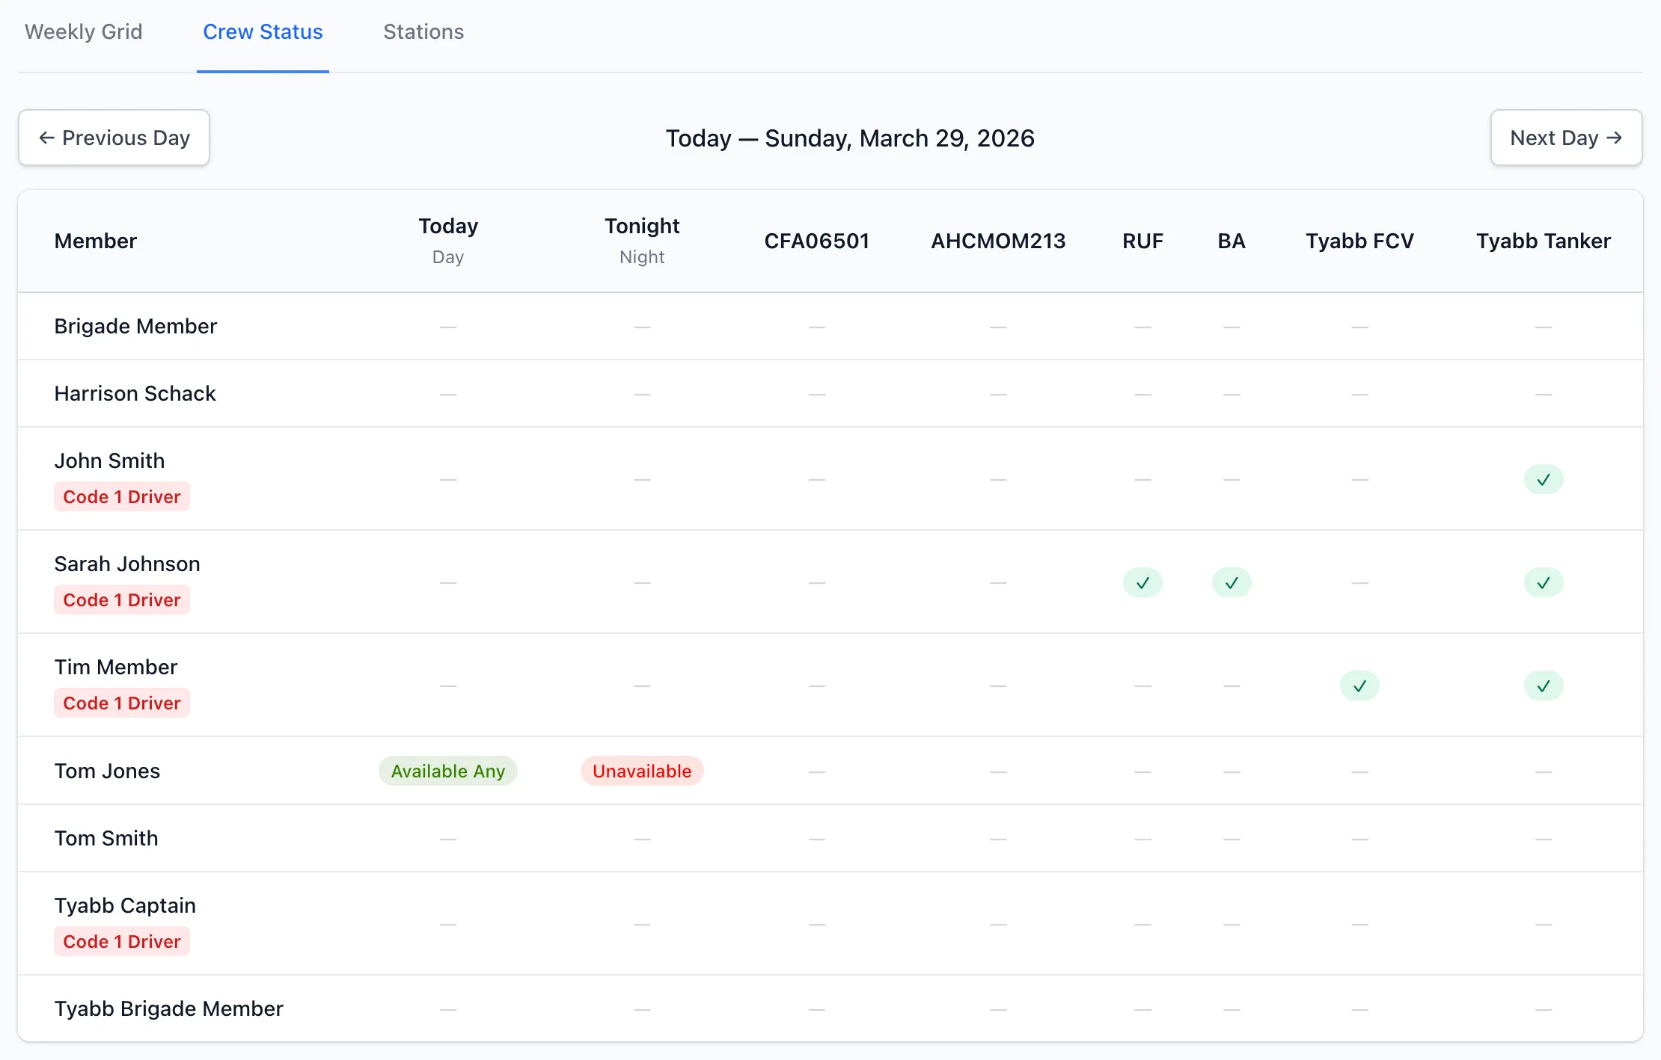
Task: Click Tyabb Captain's Code 1 Driver badge
Action: pyautogui.click(x=122, y=941)
